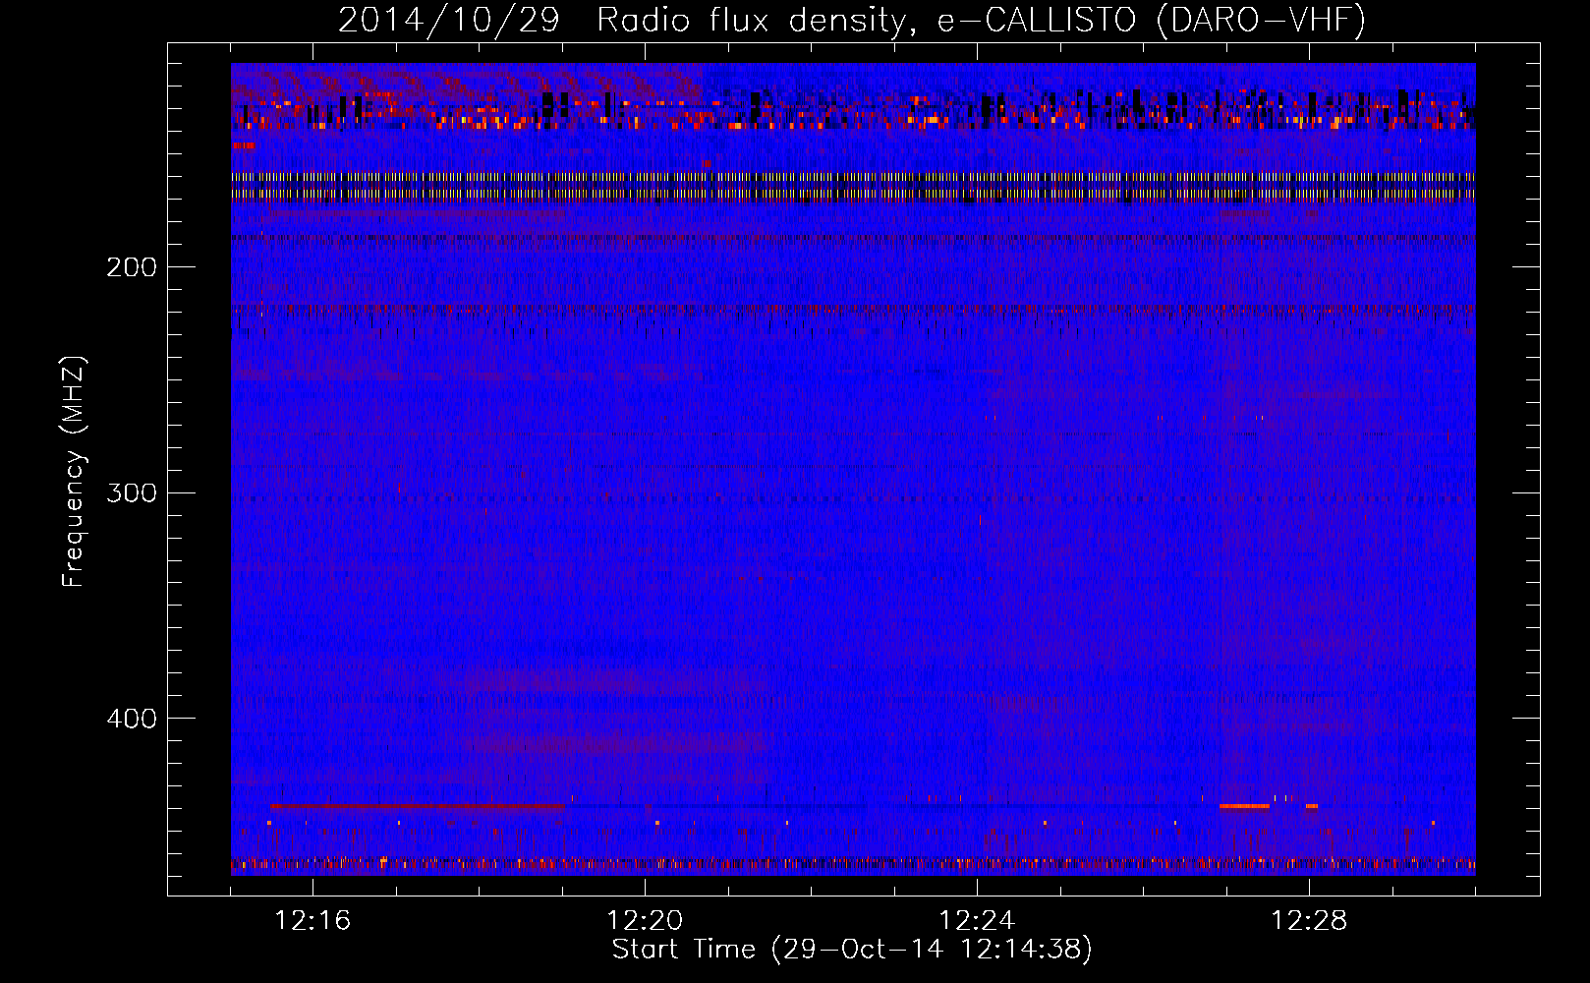The width and height of the screenshot is (1590, 983).
Task: Select the 400 MHz frequency tick label
Action: [x=132, y=719]
